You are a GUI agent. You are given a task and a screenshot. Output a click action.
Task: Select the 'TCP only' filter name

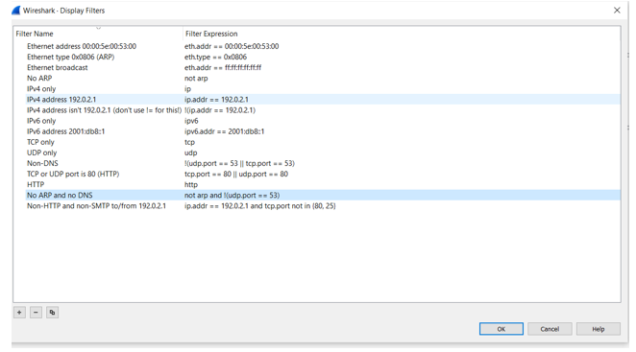(40, 142)
